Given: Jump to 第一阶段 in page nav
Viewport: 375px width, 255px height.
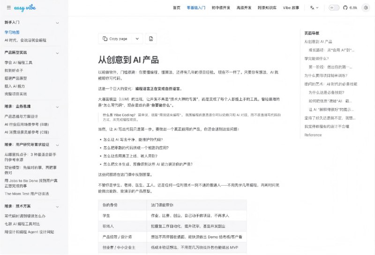Looking at the screenshot, I should [330, 67].
